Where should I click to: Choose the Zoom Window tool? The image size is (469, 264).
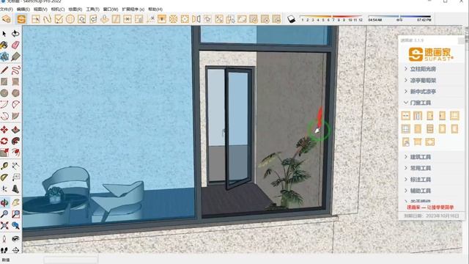click(15, 214)
